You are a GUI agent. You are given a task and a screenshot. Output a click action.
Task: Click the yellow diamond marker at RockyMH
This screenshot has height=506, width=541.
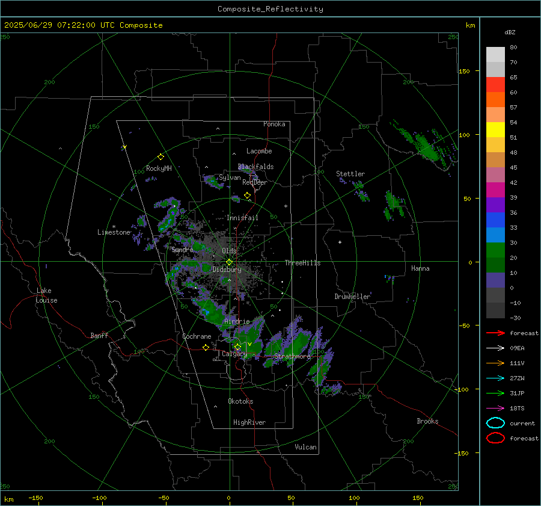[160, 157]
